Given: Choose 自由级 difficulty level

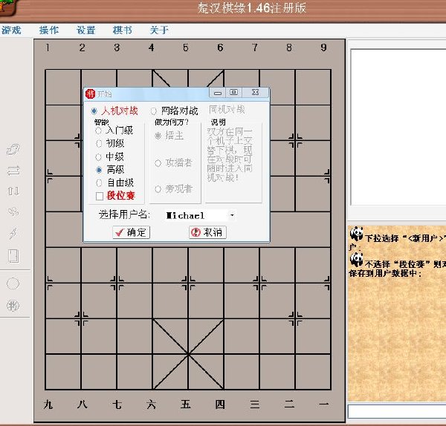Looking at the screenshot, I should 99,183.
